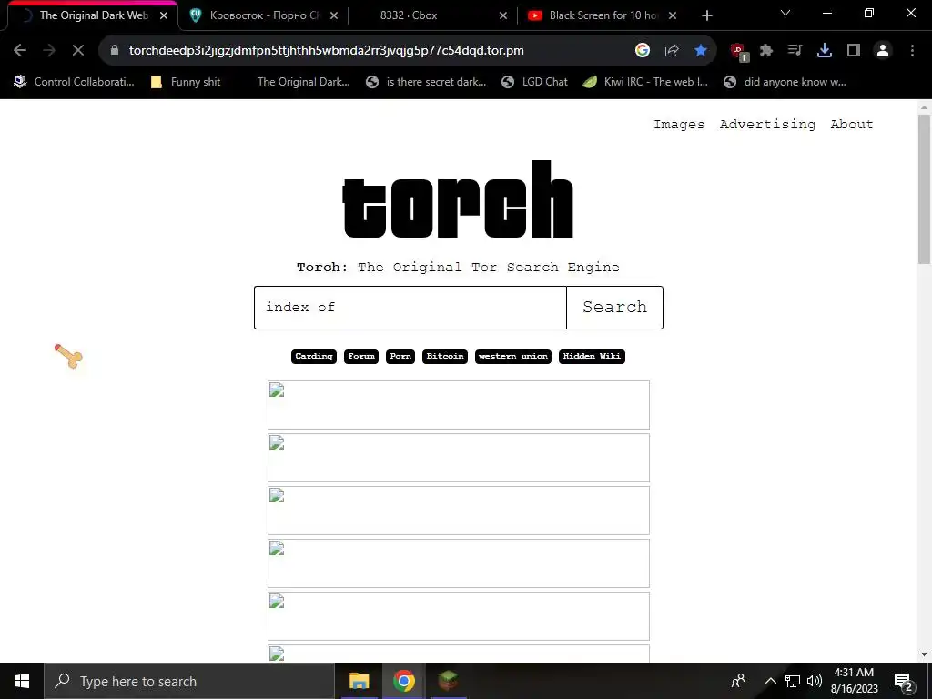Focus the 'index of' search field
This screenshot has height=699, width=932.
pyautogui.click(x=410, y=308)
